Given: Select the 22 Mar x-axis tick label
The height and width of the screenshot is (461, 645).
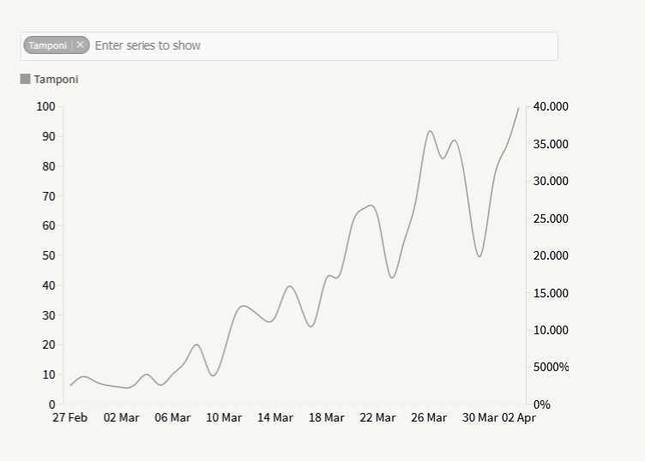Looking at the screenshot, I should pyautogui.click(x=377, y=418).
